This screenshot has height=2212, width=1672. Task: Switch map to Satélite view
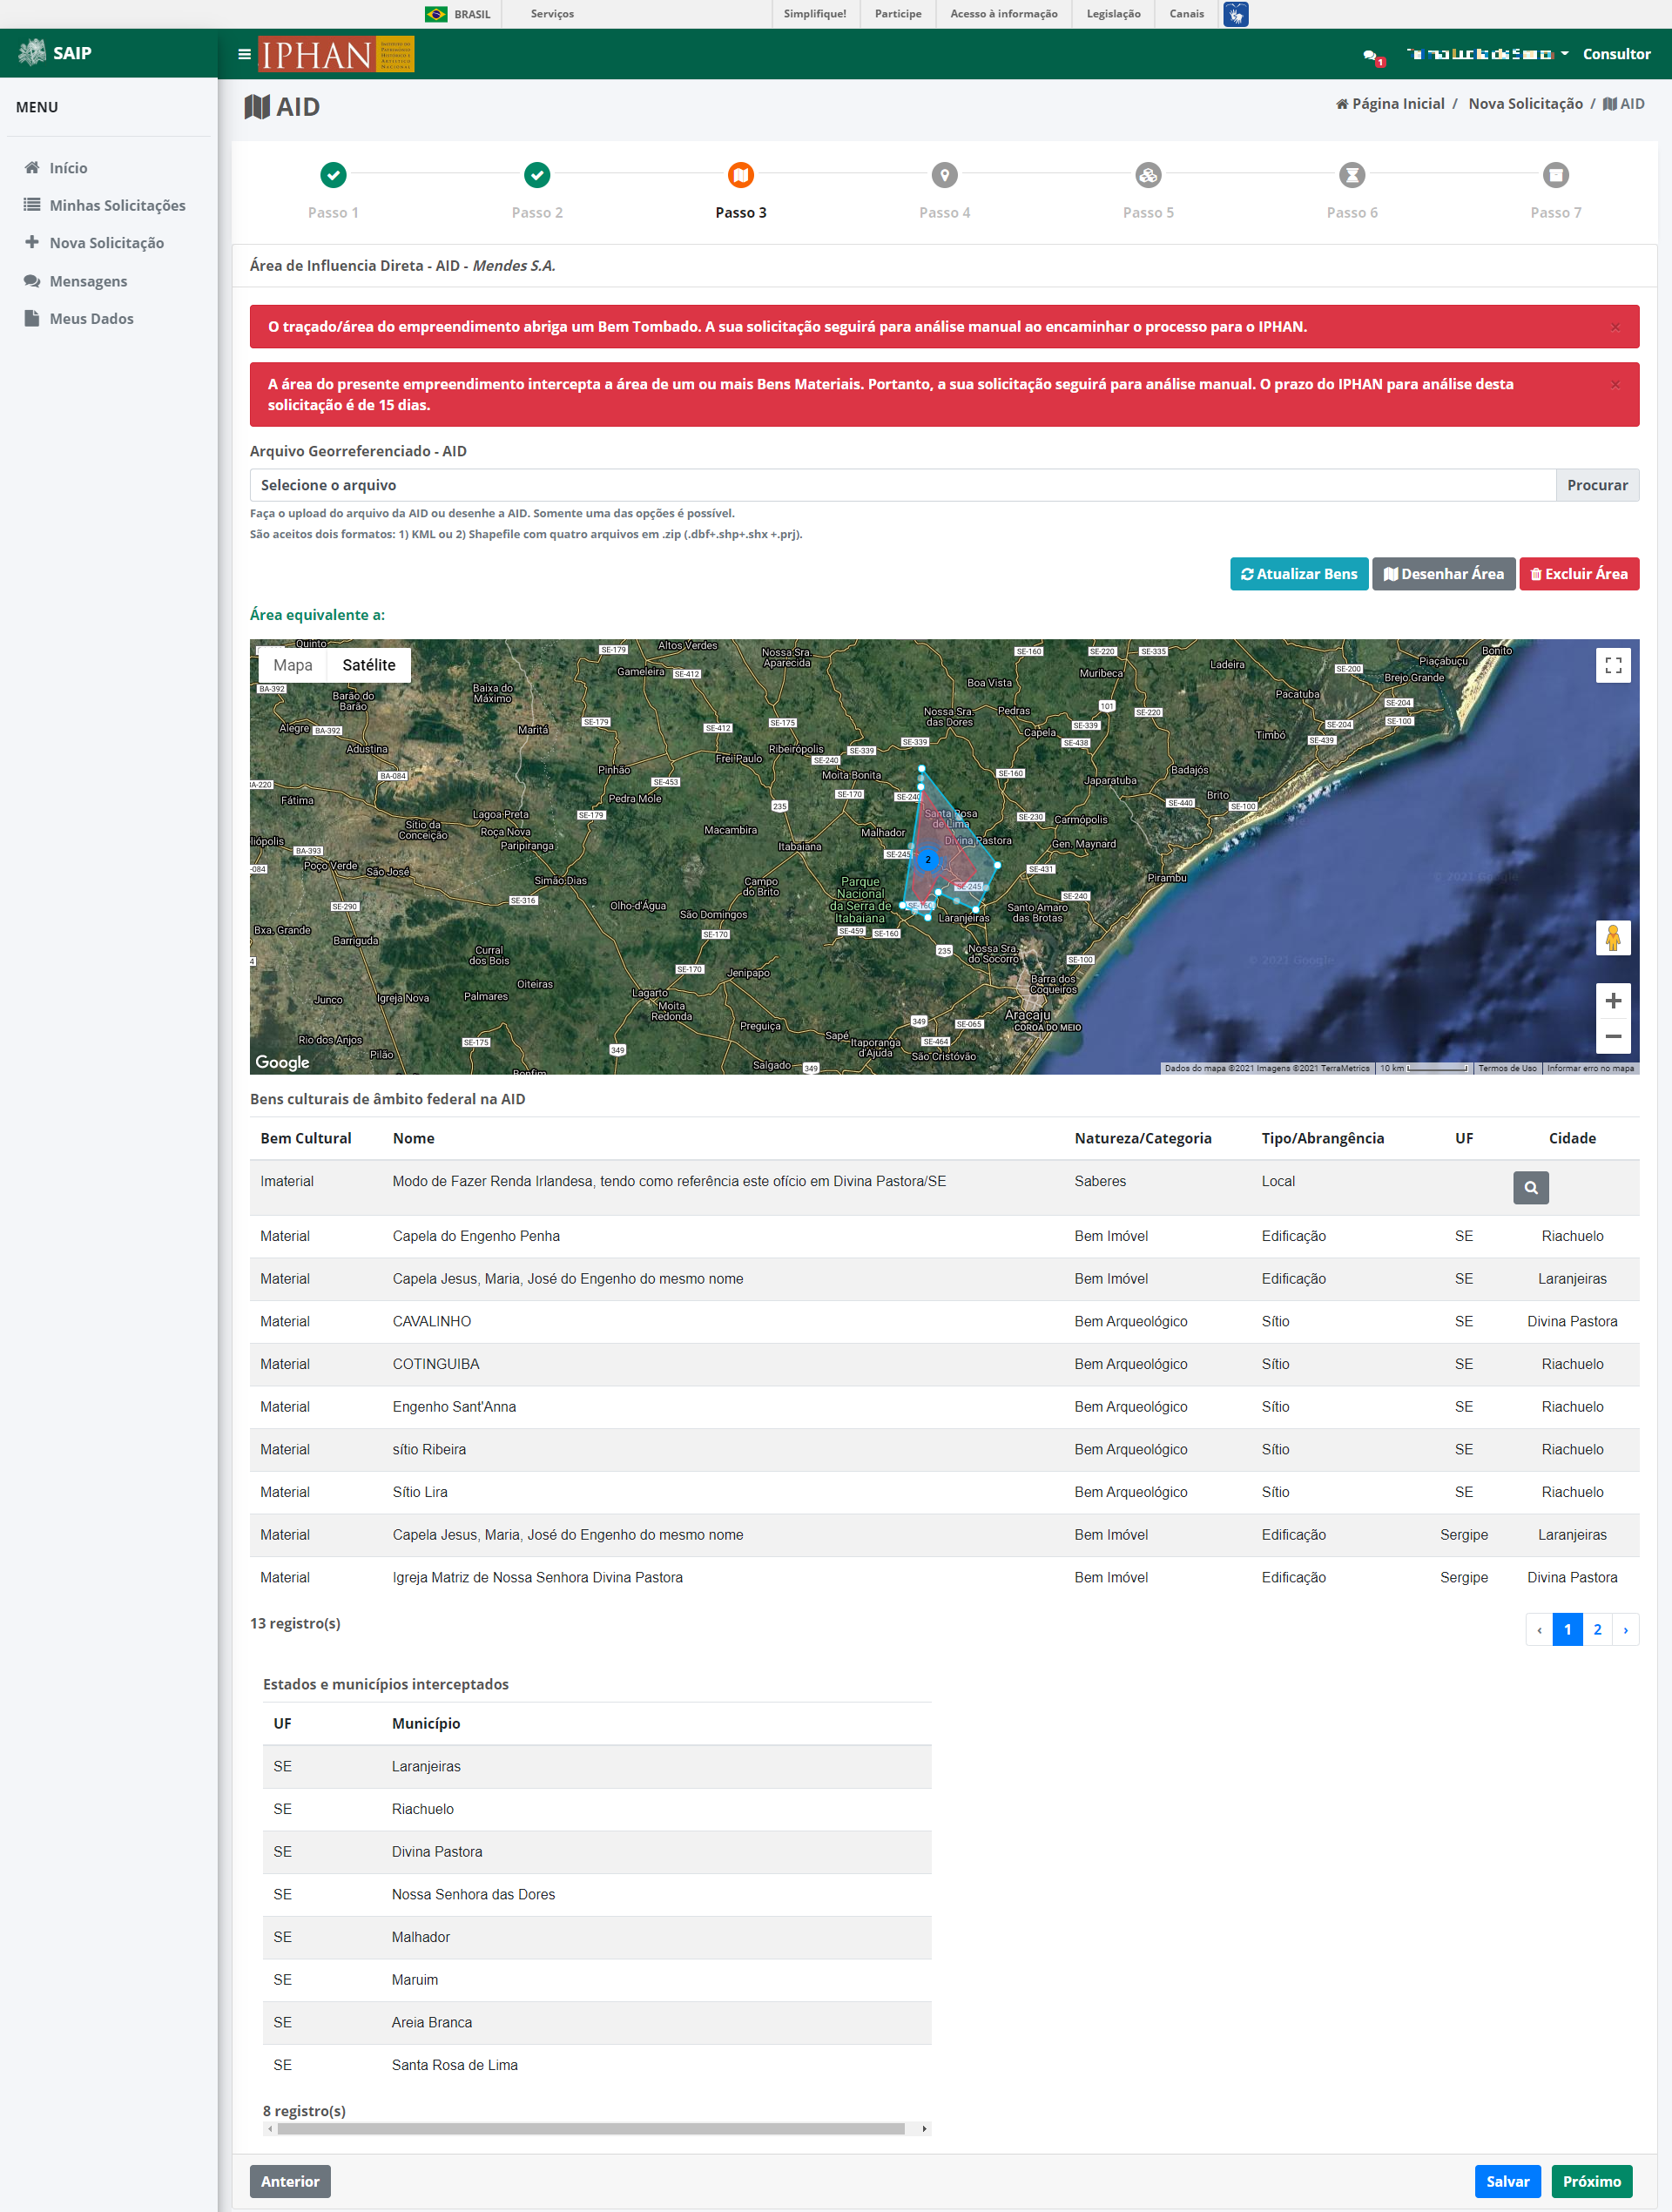(x=368, y=665)
